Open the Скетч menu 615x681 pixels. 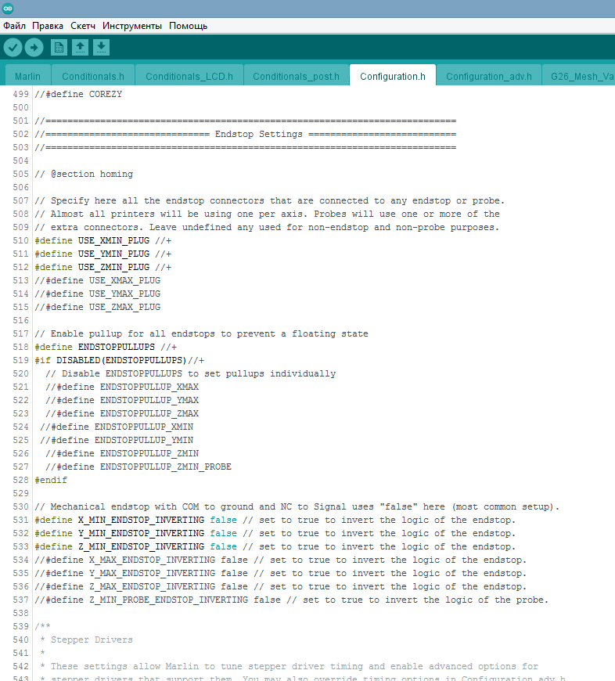(x=83, y=26)
